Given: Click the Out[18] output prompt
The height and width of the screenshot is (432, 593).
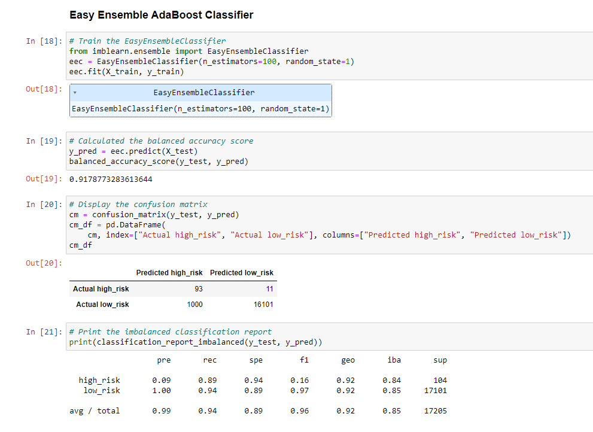Looking at the screenshot, I should tap(44, 89).
